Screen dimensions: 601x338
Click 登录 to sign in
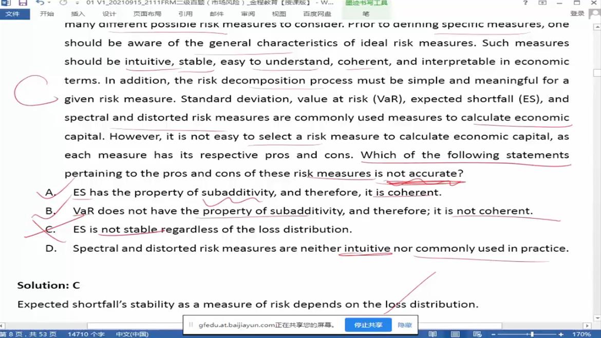(577, 13)
